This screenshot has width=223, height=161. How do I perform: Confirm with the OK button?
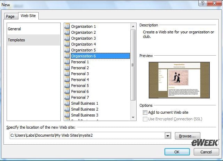[177, 152]
